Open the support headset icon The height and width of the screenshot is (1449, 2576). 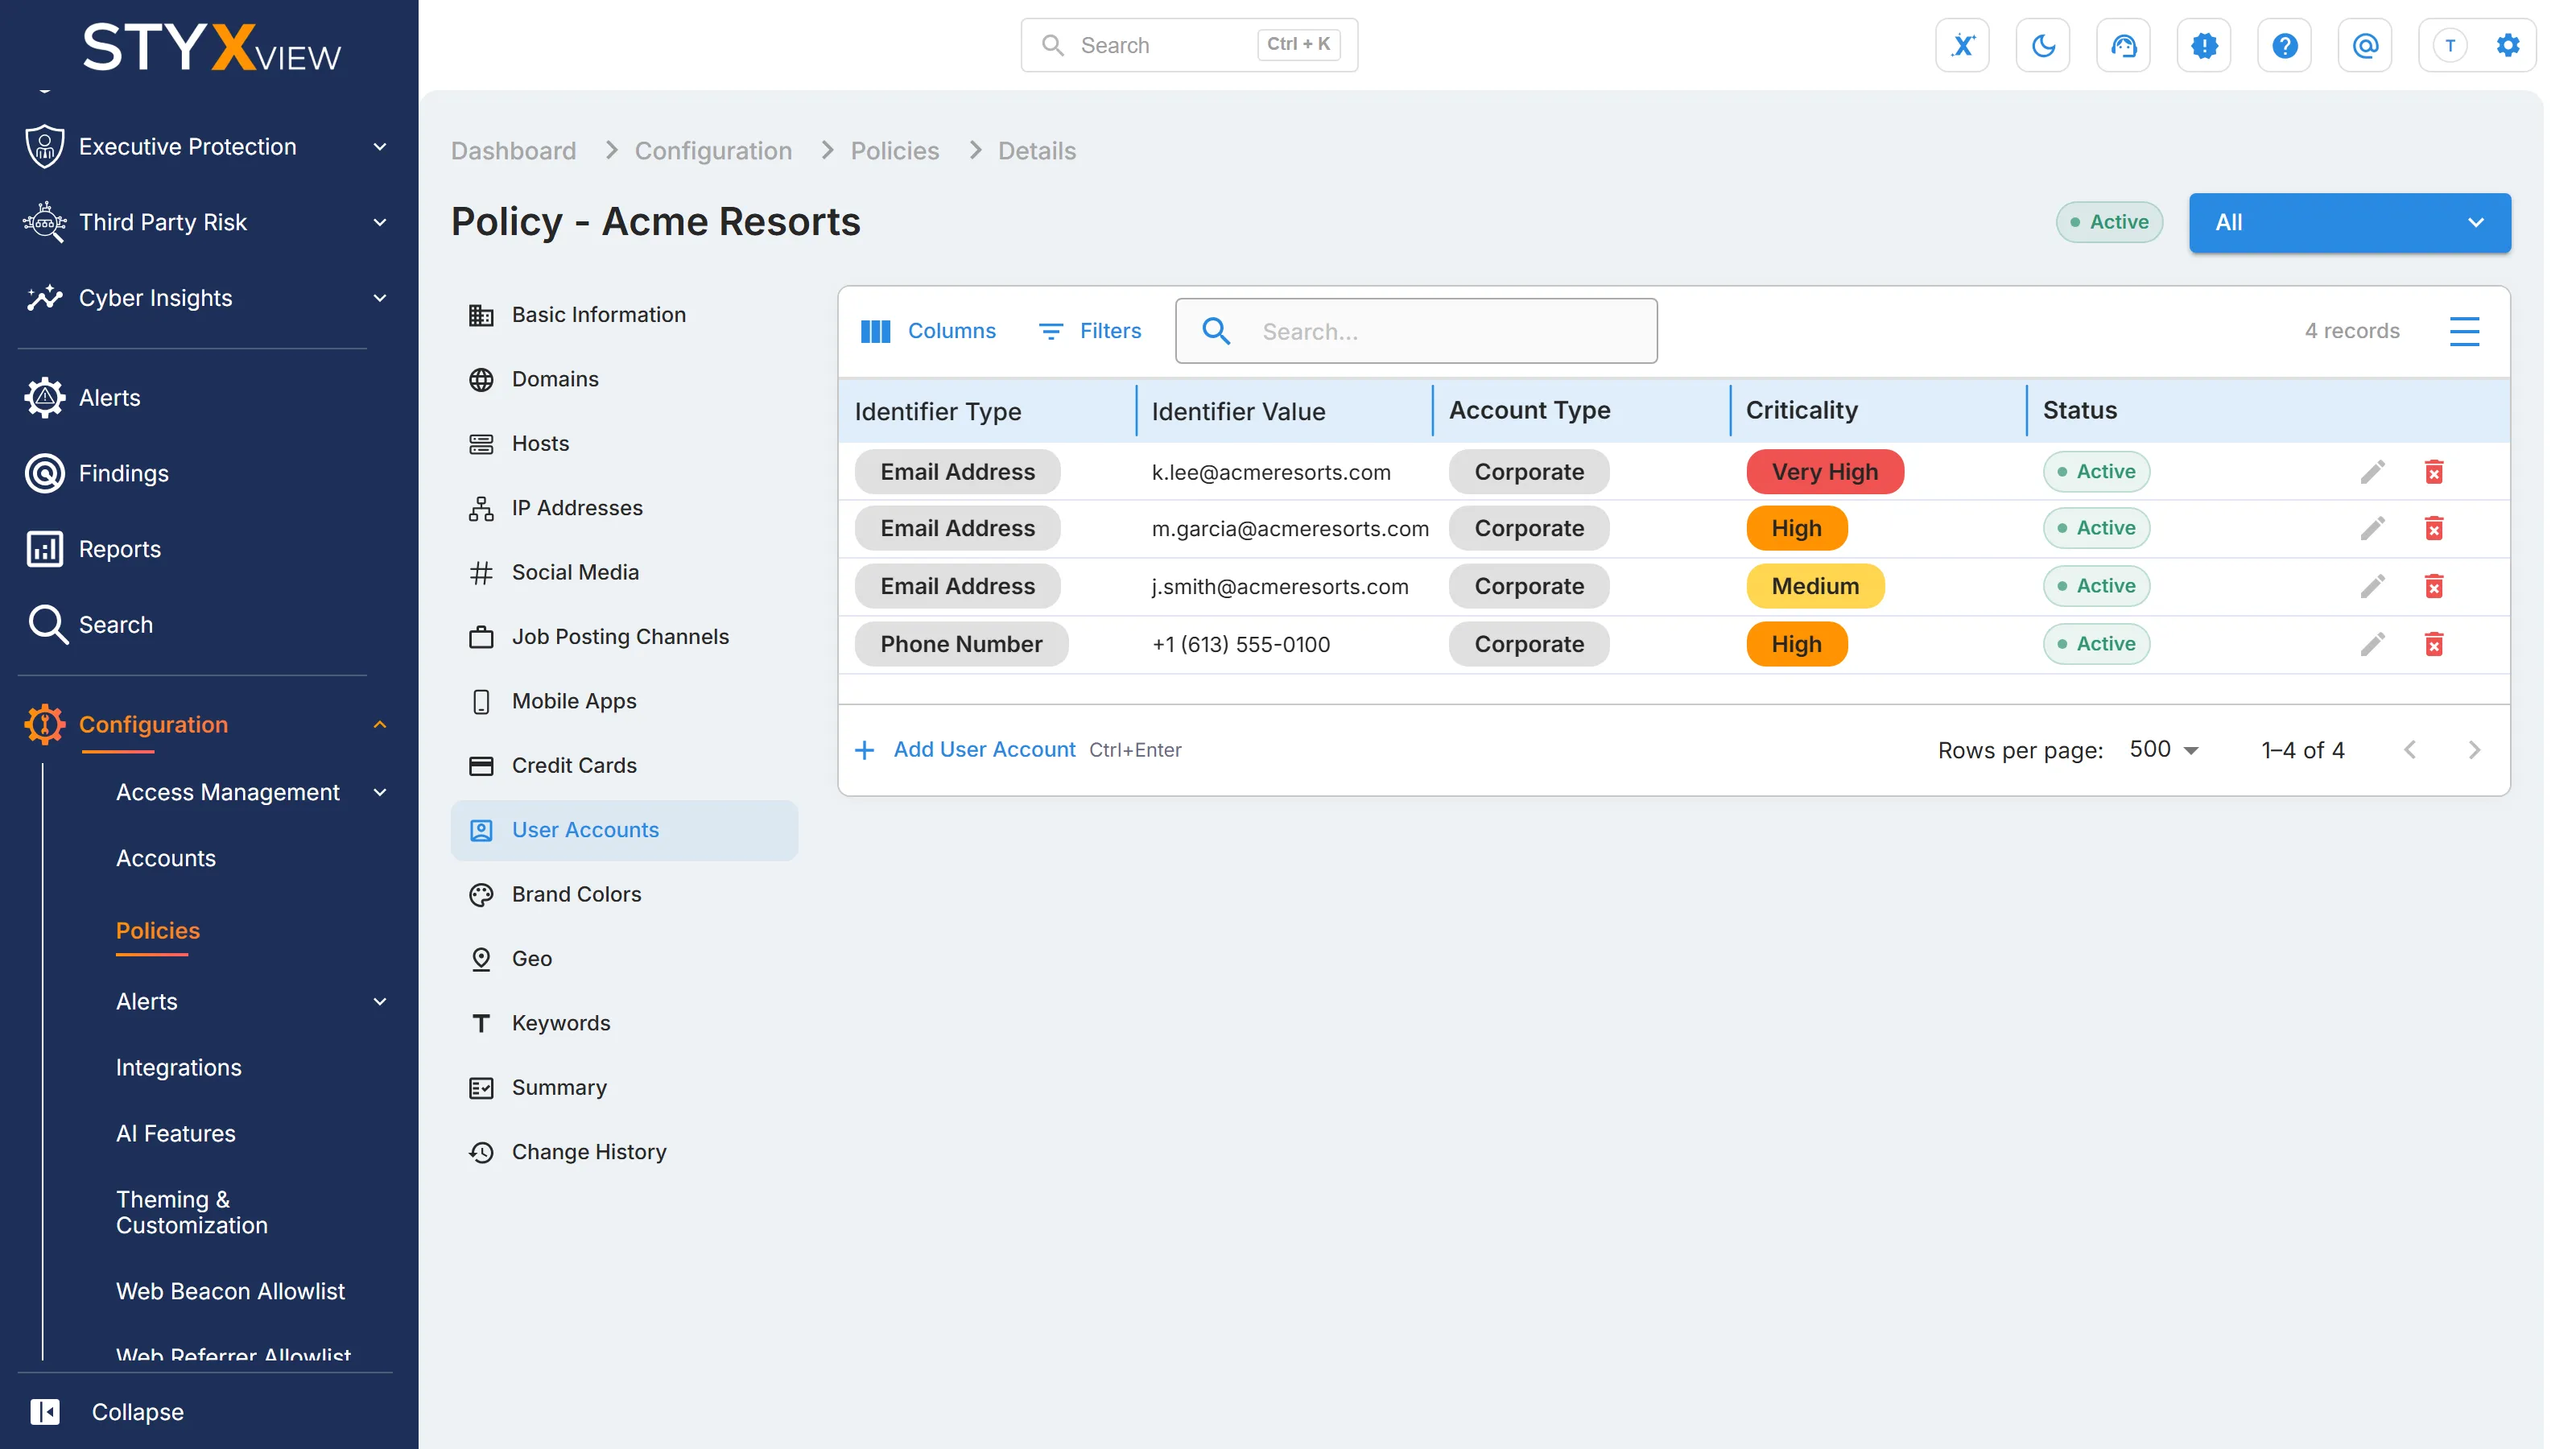pos(2123,45)
